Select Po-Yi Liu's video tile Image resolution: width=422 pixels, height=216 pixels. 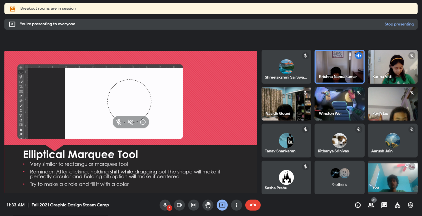[x=393, y=104]
